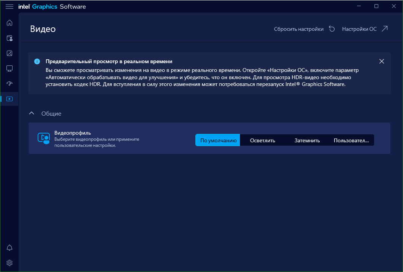Click the Видеопрофиль label text
The height and width of the screenshot is (272, 403).
coord(73,133)
